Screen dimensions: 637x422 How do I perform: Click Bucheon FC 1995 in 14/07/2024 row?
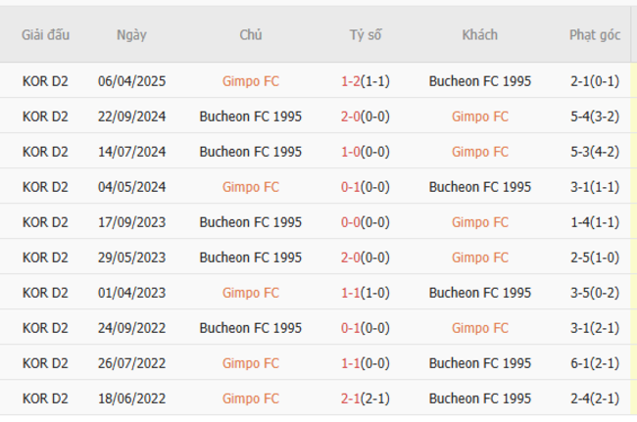point(251,152)
